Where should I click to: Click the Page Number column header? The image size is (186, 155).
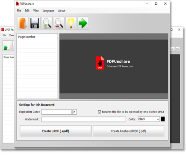coord(27,37)
